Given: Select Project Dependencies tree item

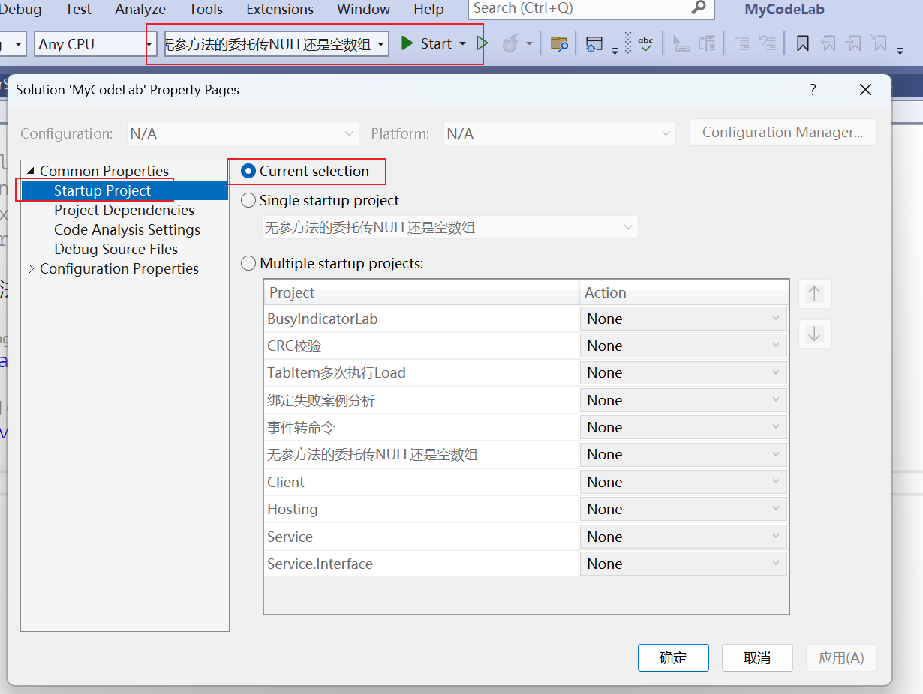Looking at the screenshot, I should click(124, 211).
